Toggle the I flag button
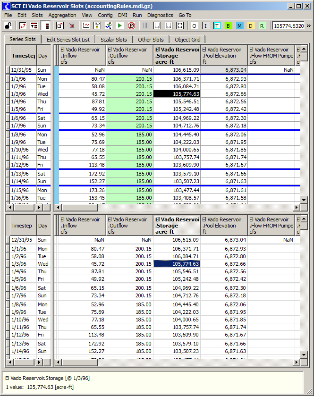The width and height of the screenshot is (314, 396). [x=205, y=26]
